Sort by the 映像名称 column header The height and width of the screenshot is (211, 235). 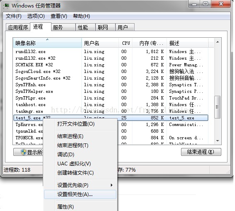47,43
